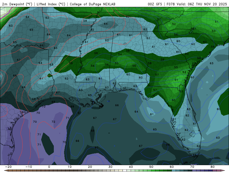This screenshot has height=172, width=229.
Task: Click the "-20" label on the color scale
Action: pos(8,167)
